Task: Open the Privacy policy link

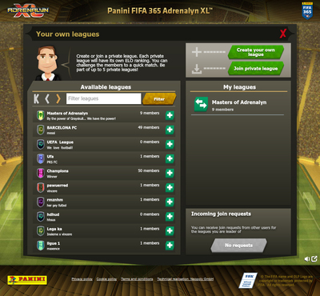Action: pos(82,279)
